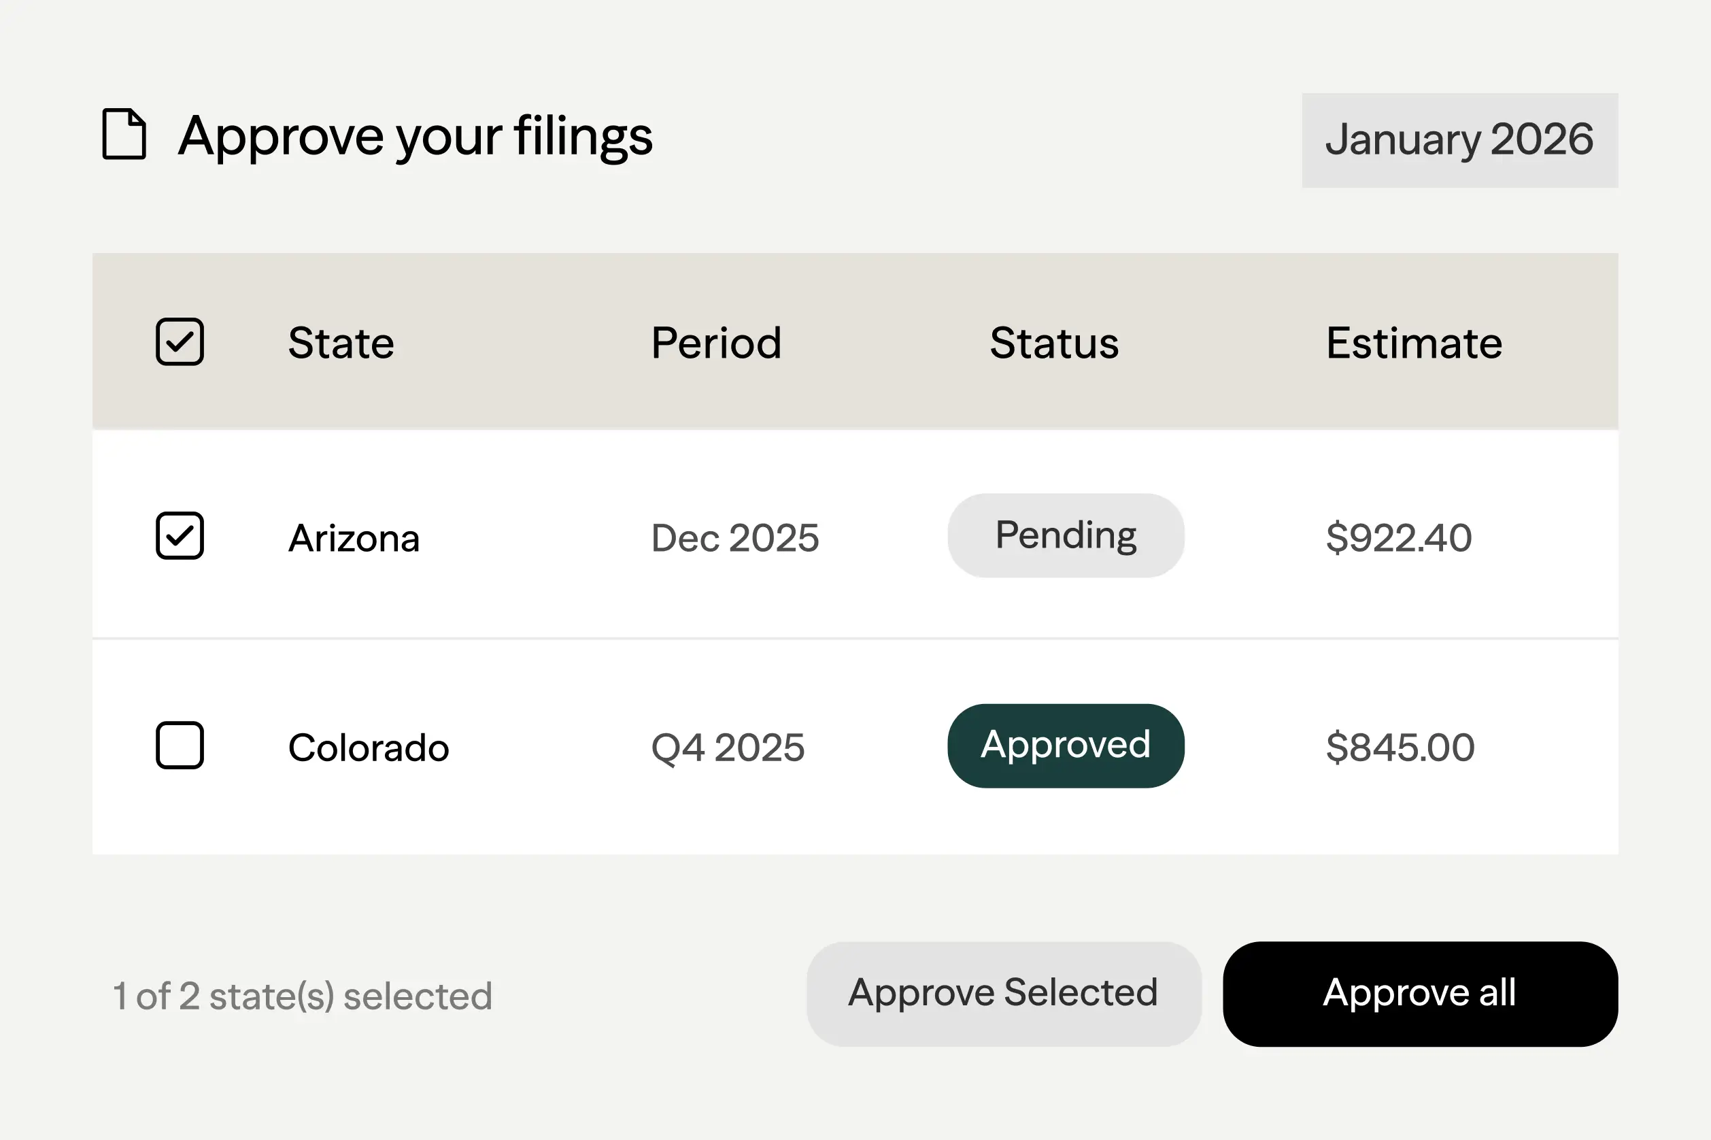Click the document icon beside the title
The width and height of the screenshot is (1711, 1140).
[x=124, y=134]
